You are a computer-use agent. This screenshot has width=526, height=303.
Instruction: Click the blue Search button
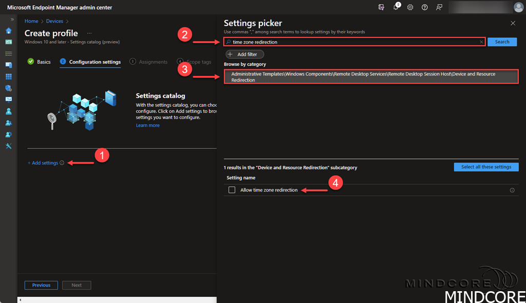502,42
